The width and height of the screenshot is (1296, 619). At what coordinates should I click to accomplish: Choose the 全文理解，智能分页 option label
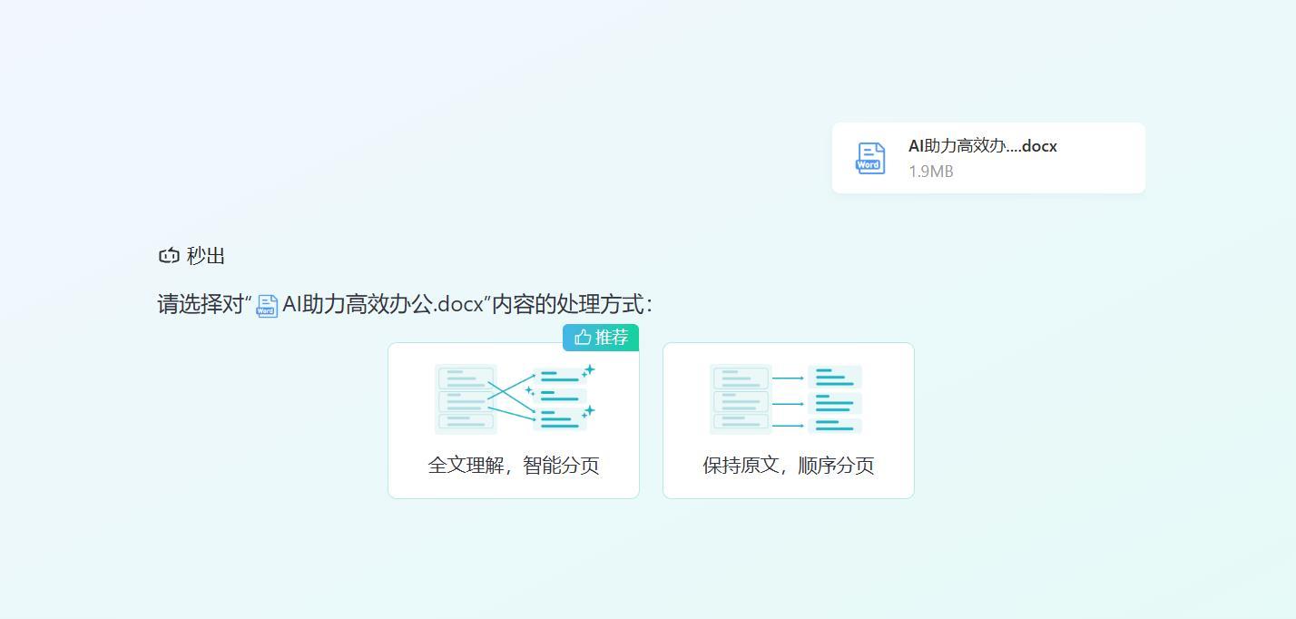pos(514,466)
